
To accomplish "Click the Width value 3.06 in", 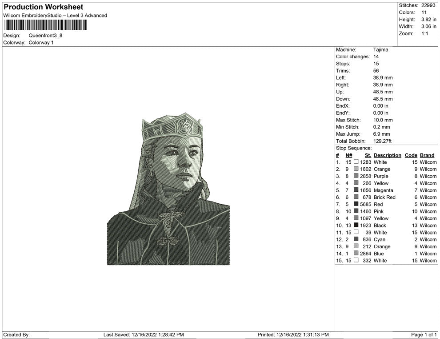I will coord(428,26).
